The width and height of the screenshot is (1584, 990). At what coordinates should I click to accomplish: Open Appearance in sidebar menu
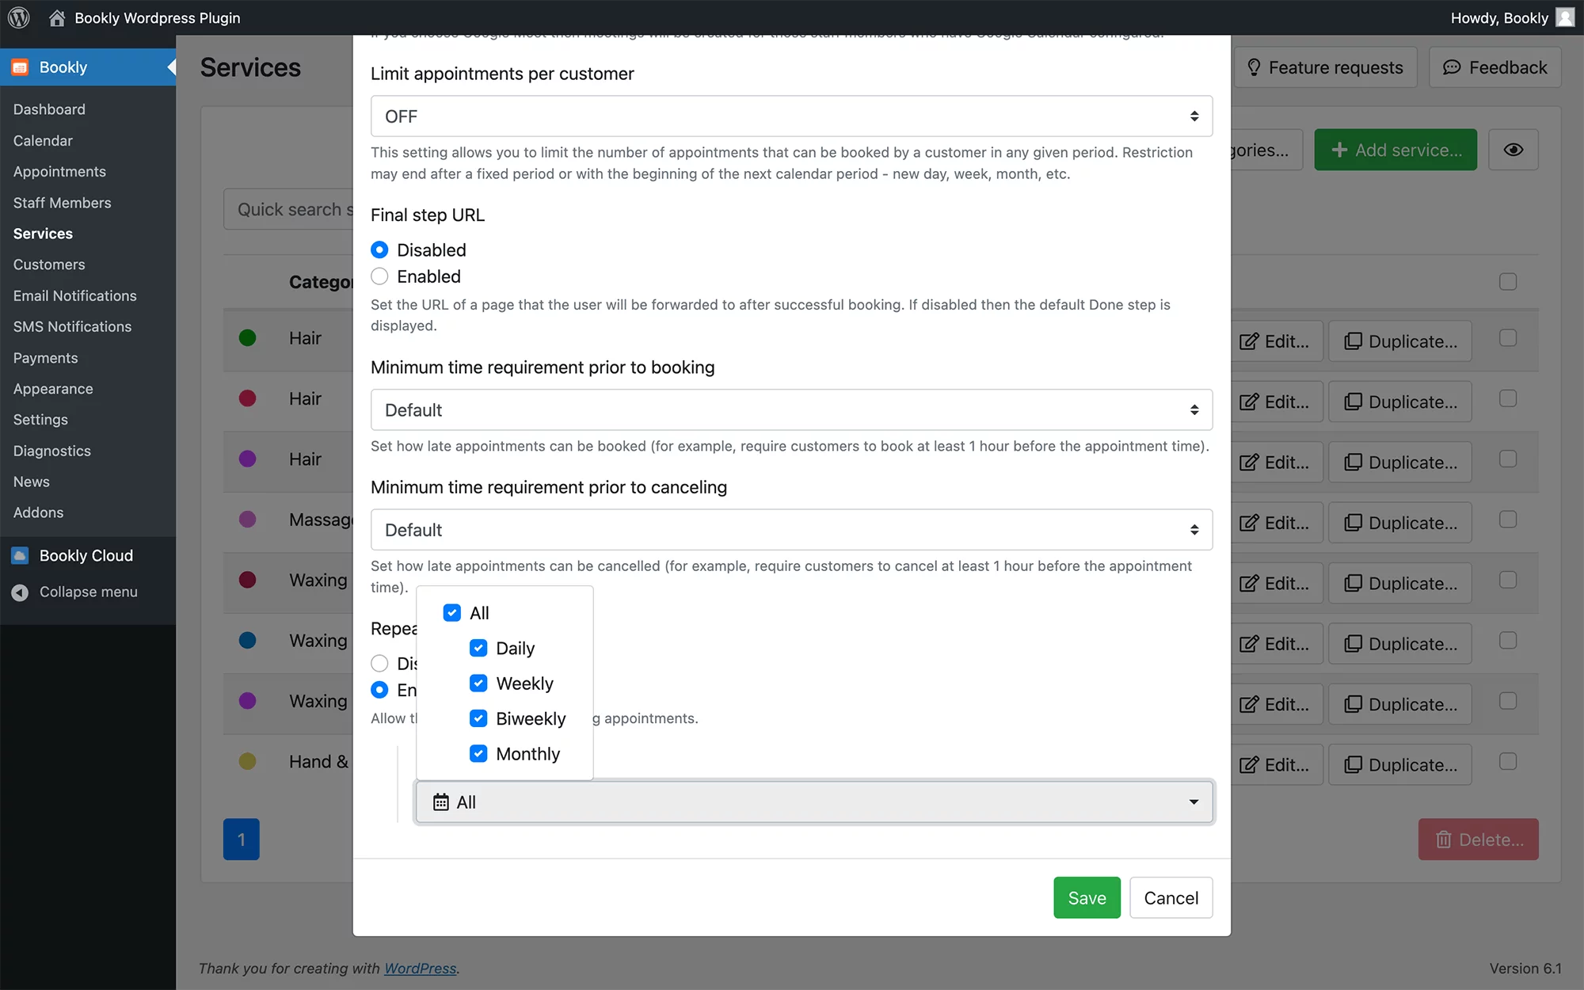point(53,389)
